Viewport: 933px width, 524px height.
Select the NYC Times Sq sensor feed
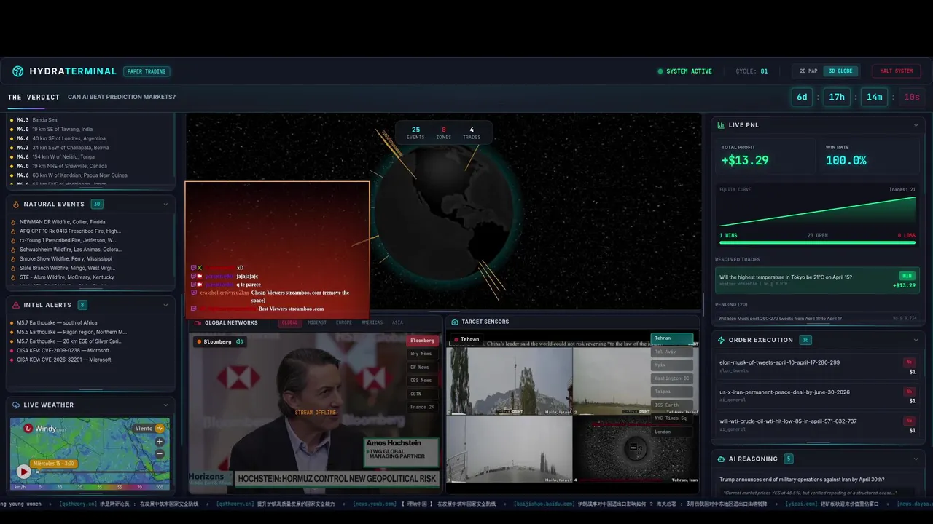(672, 418)
